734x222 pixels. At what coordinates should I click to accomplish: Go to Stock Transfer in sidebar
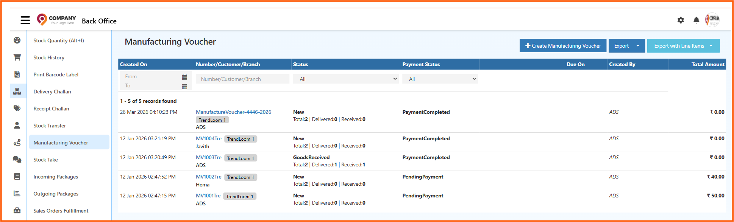(x=50, y=126)
